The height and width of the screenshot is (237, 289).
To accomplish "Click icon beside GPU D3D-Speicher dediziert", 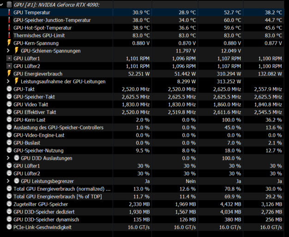I will (9, 212).
